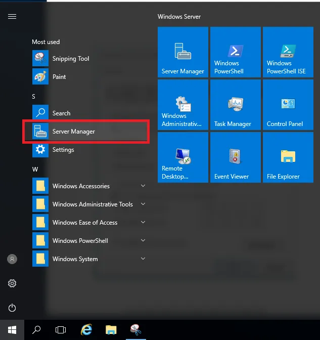Click the Power button in sidebar
320x340 pixels.
pyautogui.click(x=12, y=308)
